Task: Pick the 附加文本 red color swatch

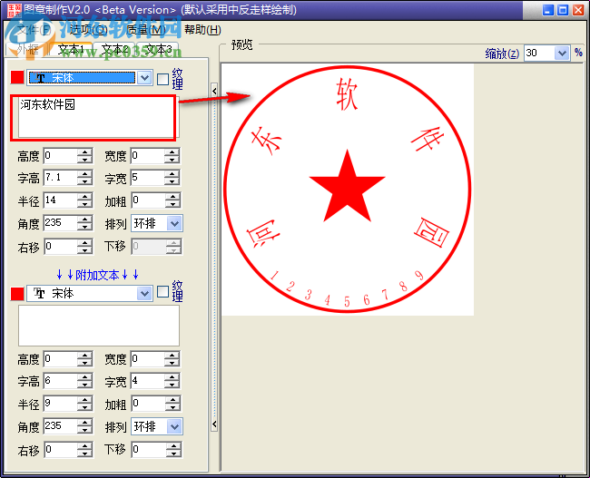Action: (17, 294)
